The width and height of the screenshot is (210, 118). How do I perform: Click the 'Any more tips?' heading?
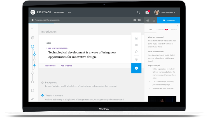click(x=154, y=65)
